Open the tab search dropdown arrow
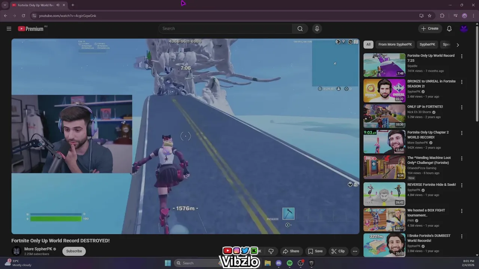Screen dimensions: 479x269 5,5
